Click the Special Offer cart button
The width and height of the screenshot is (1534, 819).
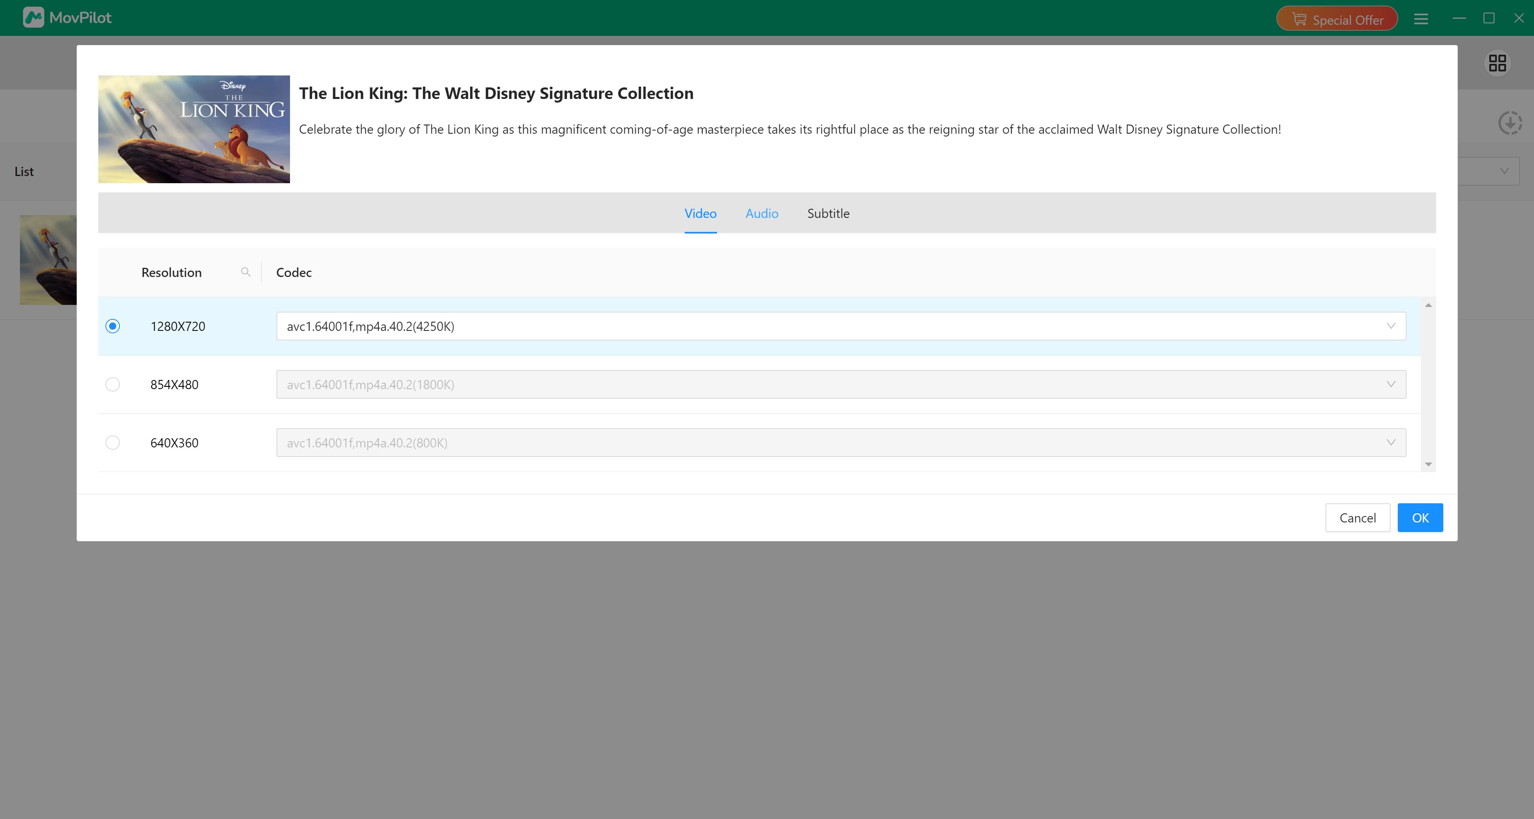pyautogui.click(x=1337, y=19)
